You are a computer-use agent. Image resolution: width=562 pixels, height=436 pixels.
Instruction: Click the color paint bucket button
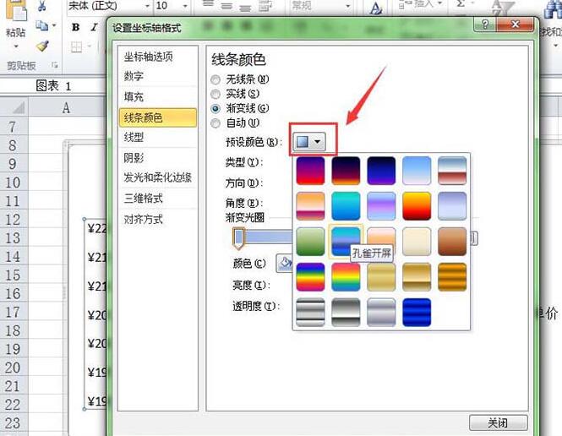point(285,263)
